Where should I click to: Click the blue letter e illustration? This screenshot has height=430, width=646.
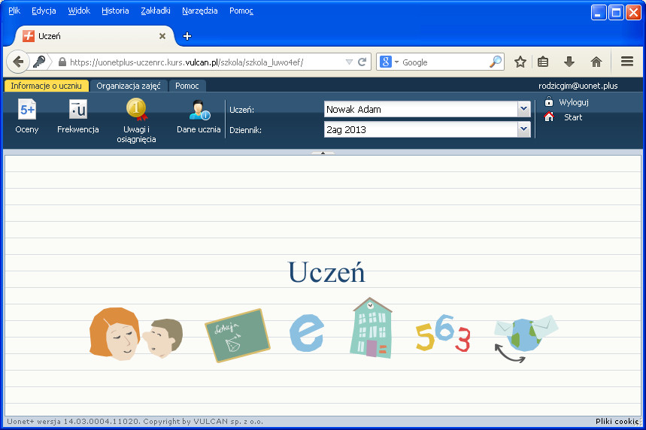coord(307,333)
